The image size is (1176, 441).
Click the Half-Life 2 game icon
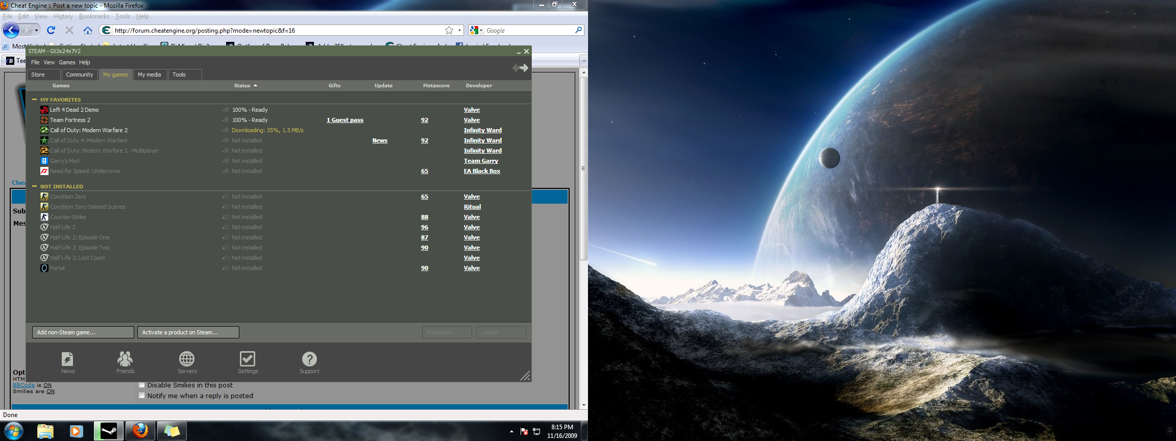pos(44,227)
